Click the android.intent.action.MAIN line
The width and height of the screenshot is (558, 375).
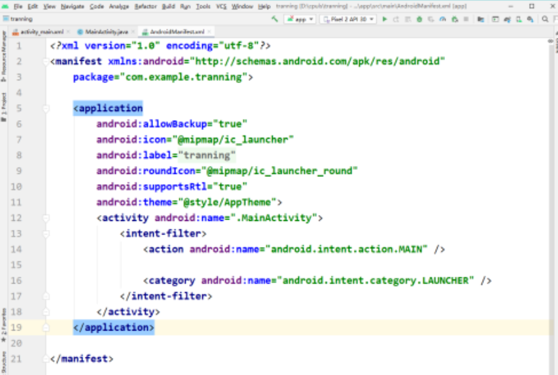[x=294, y=249]
